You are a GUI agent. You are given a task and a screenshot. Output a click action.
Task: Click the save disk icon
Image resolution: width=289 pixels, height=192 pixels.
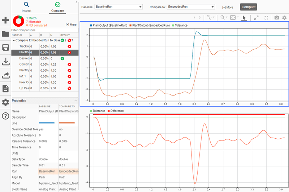point(5,48)
